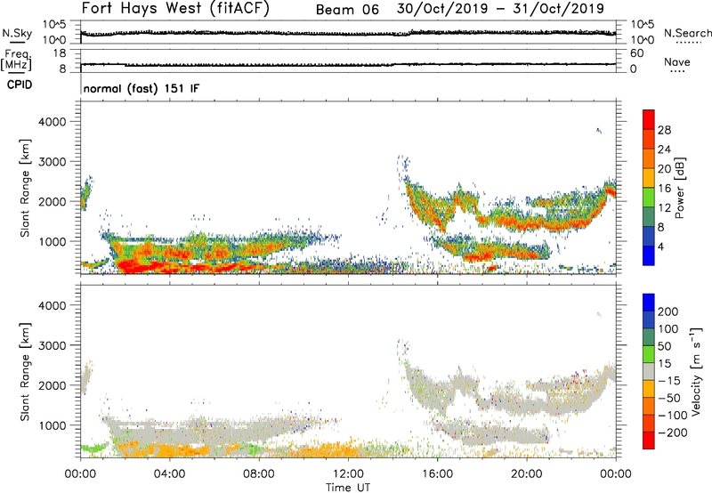Click the 'CPID' label
Image resolution: width=712 pixels, height=493 pixels.
20,85
